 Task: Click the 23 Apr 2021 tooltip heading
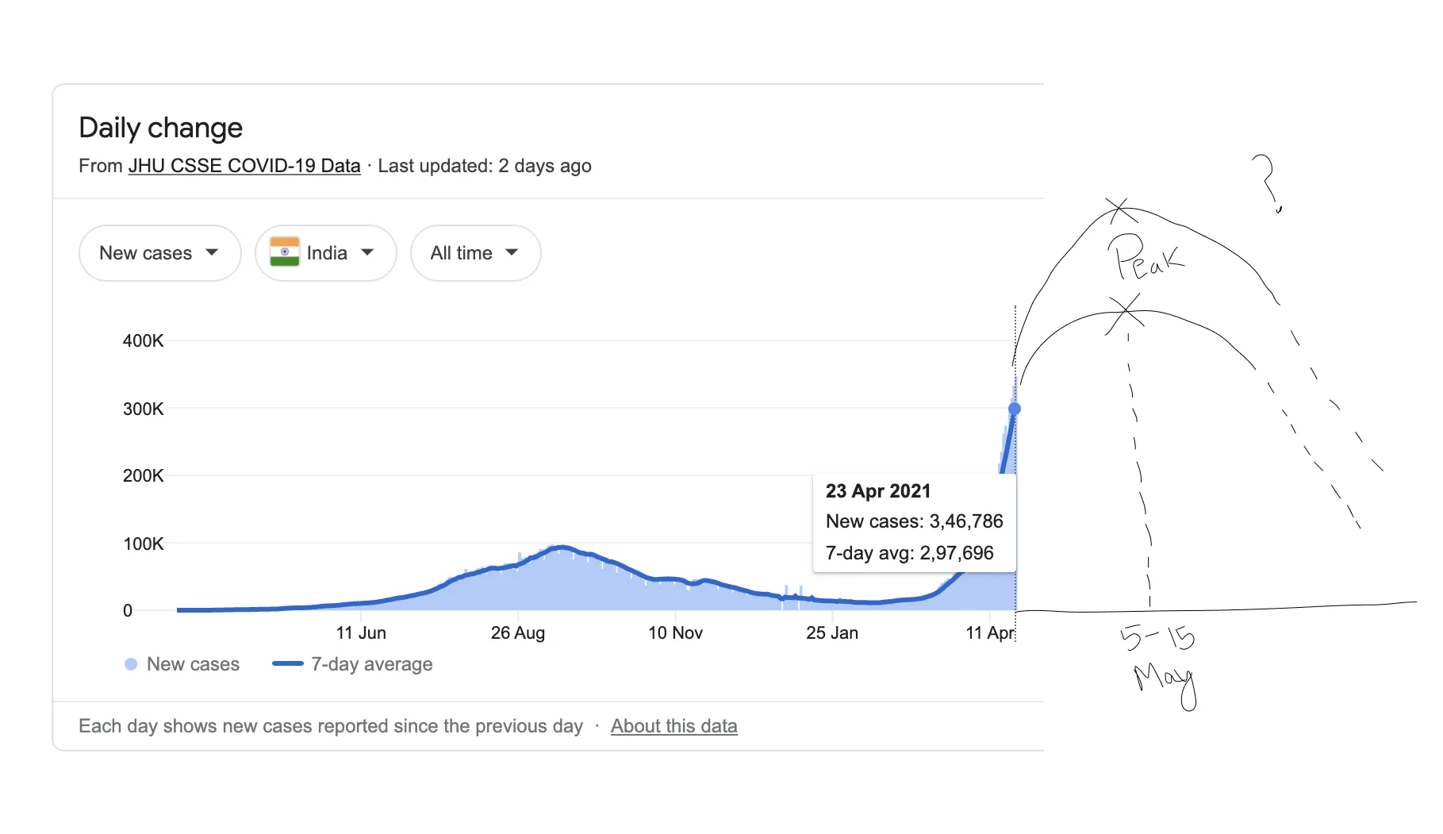click(x=877, y=491)
